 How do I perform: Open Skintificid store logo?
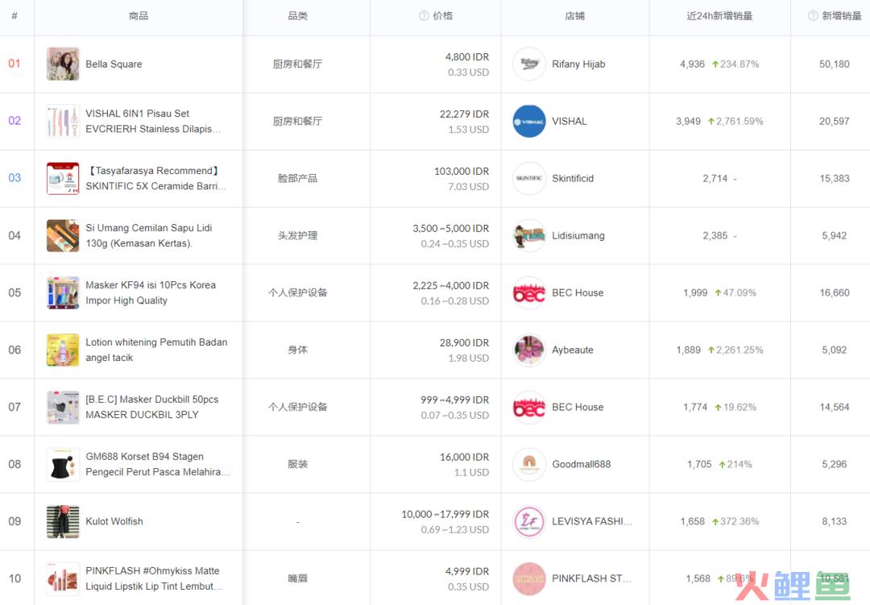529,178
